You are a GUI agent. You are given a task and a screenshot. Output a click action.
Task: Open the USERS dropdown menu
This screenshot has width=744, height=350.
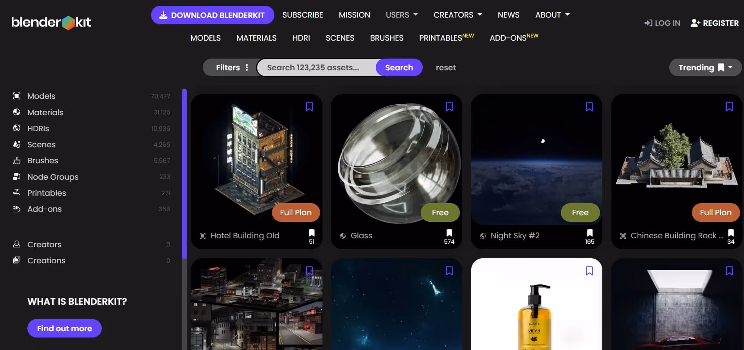(x=402, y=15)
